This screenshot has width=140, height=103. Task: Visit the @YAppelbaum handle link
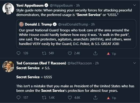61,5
